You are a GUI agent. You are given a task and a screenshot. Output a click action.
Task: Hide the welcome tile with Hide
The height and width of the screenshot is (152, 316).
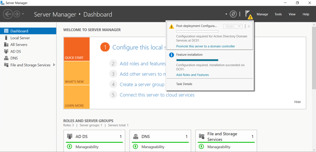pos(297,102)
